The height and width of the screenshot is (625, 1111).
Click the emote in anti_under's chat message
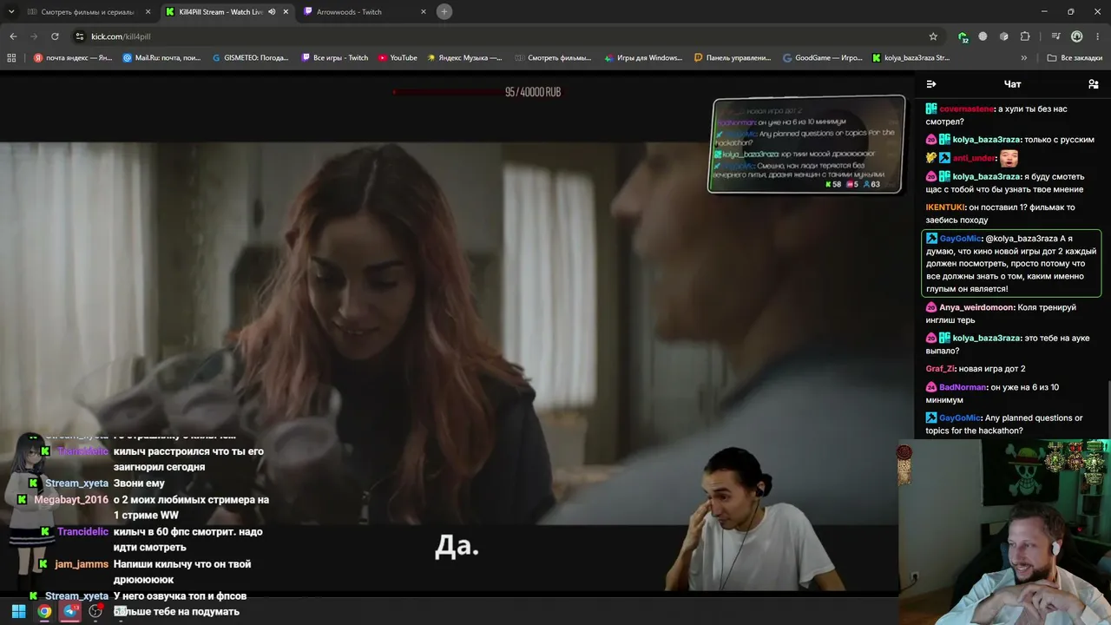(1009, 158)
